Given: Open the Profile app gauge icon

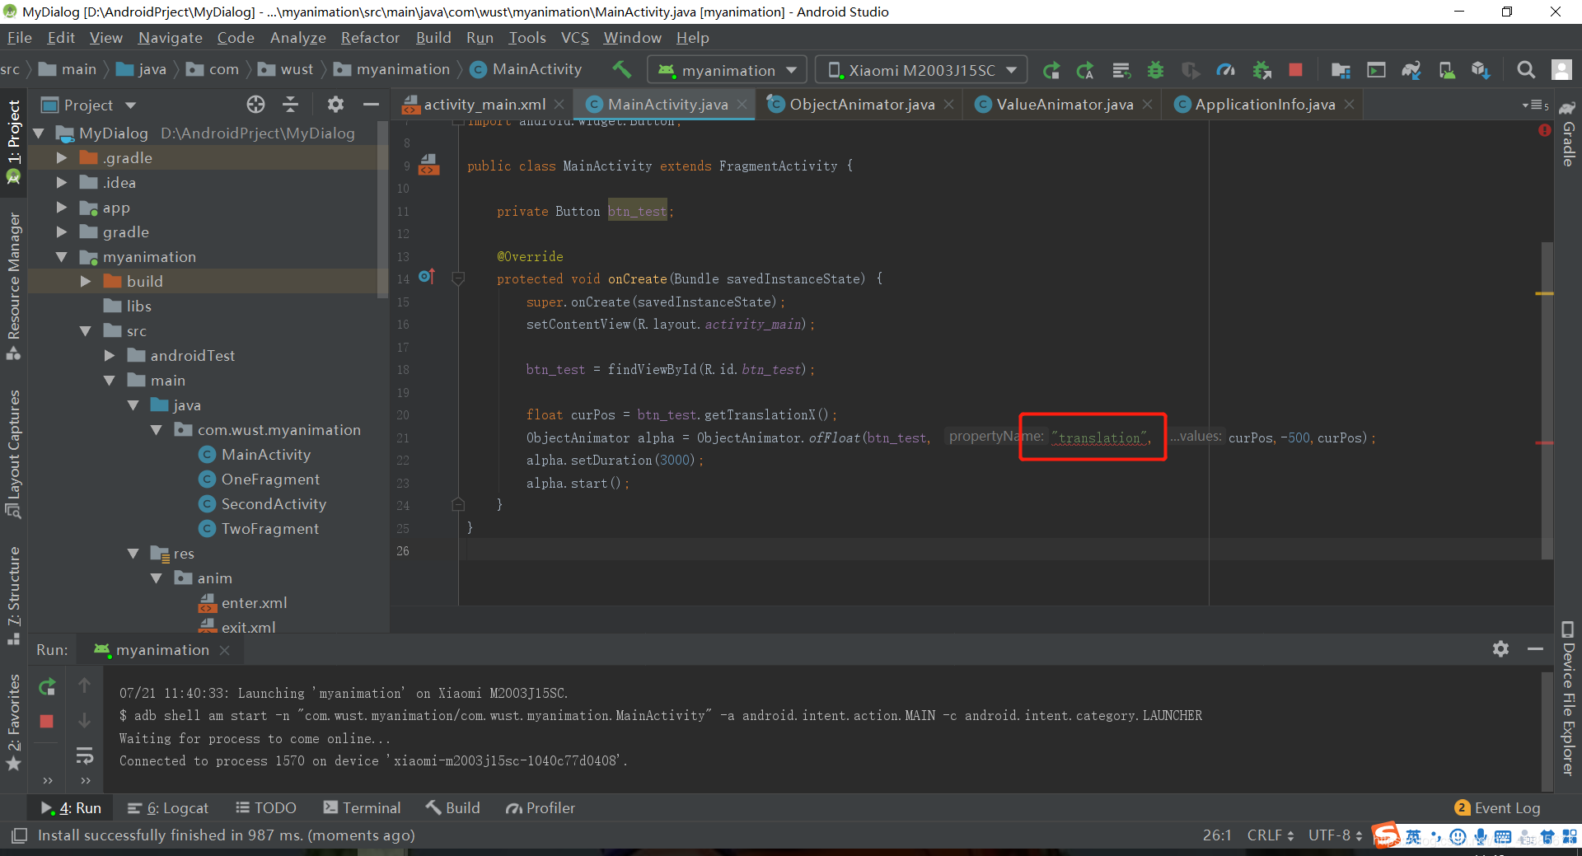Looking at the screenshot, I should [x=1226, y=70].
